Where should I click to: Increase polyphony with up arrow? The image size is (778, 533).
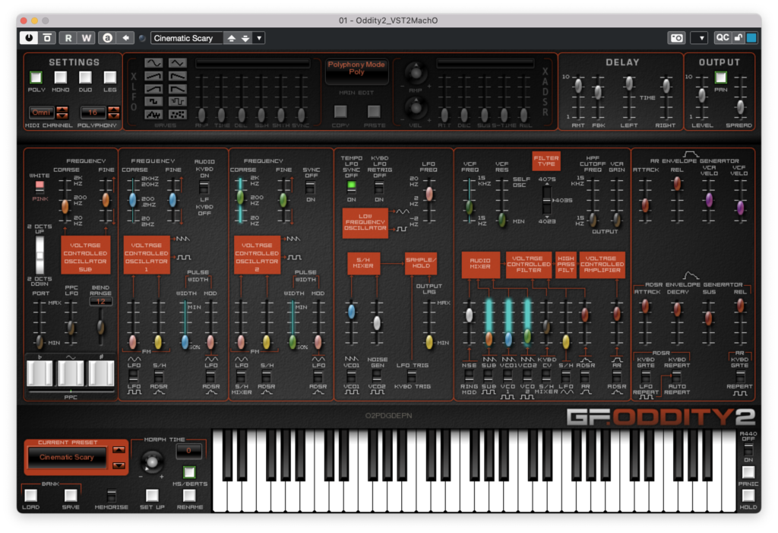click(114, 109)
